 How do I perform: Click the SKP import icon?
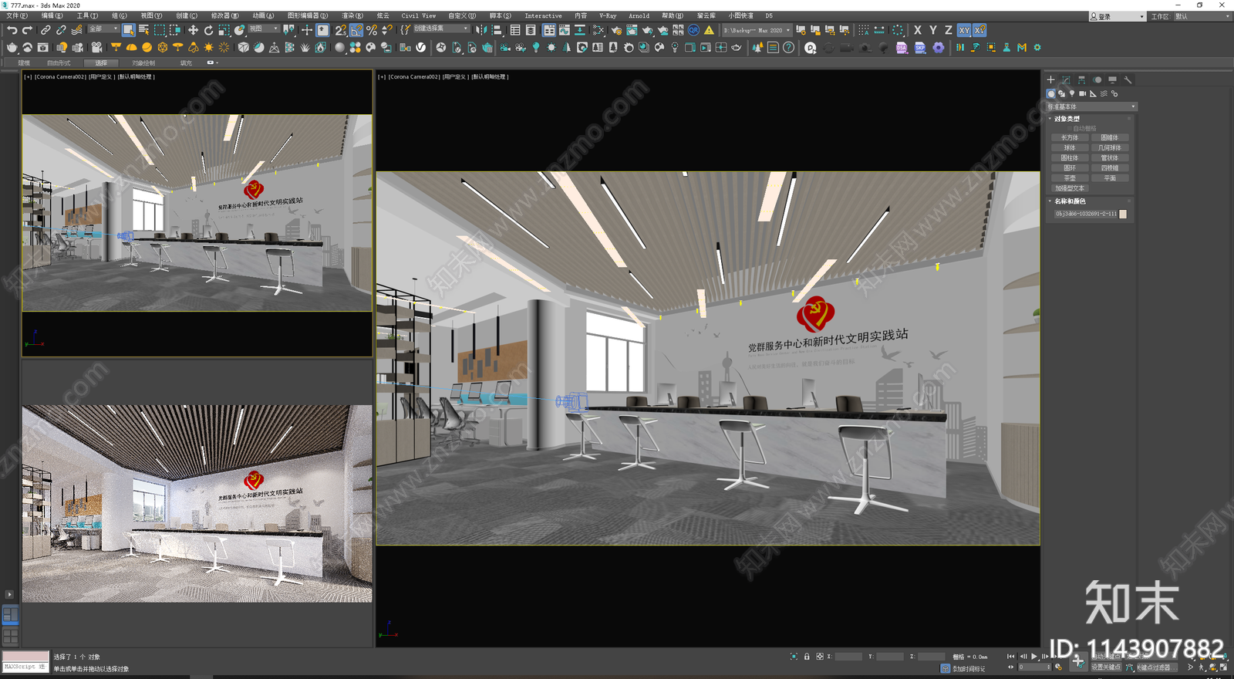[920, 47]
